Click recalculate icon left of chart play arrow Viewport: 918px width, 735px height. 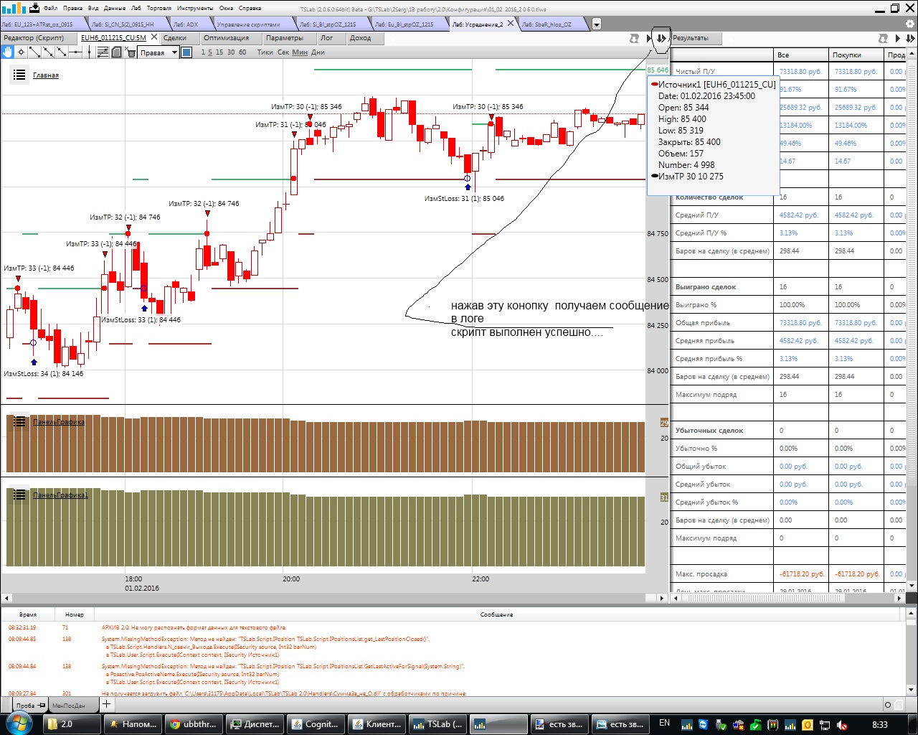pos(634,38)
